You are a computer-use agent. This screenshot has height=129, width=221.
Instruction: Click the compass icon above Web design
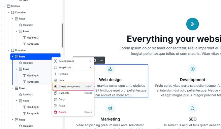tap(110, 69)
